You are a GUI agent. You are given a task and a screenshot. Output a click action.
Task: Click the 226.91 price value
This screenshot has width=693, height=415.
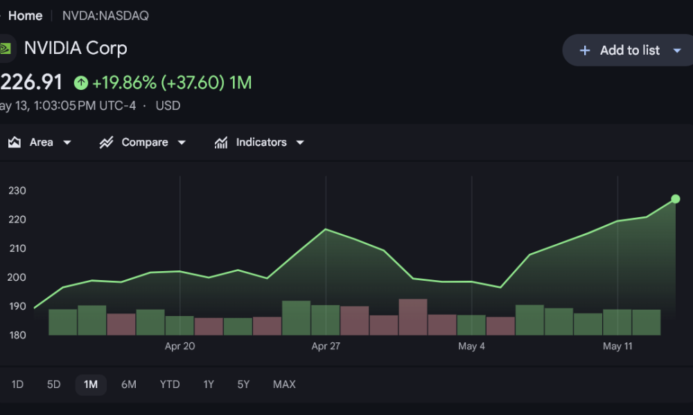click(x=31, y=82)
